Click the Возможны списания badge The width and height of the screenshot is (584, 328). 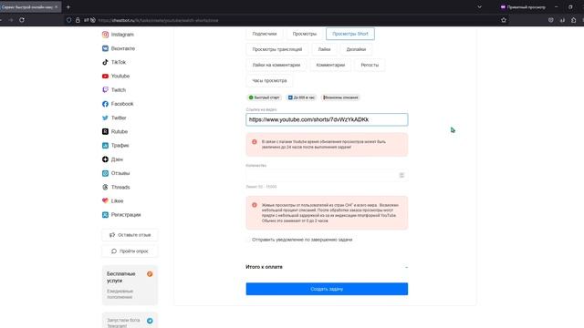click(x=340, y=97)
